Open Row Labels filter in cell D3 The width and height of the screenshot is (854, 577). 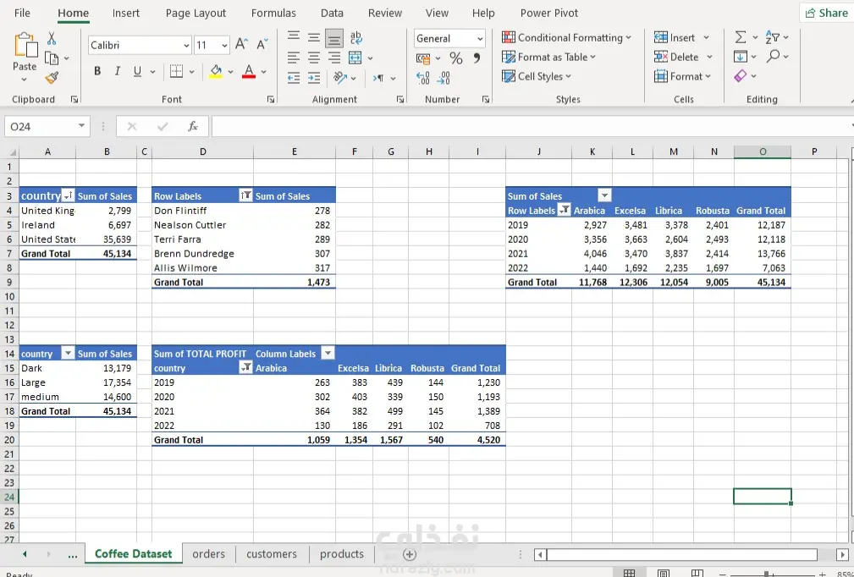pos(245,195)
